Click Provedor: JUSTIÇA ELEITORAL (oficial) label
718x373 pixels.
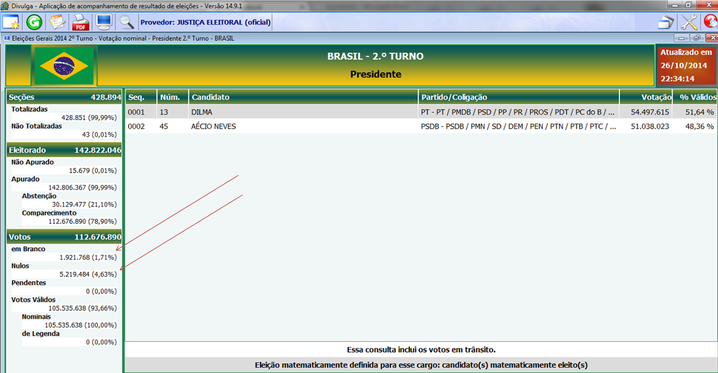[x=206, y=22]
